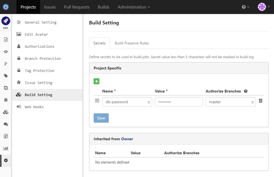Open Statistics chart icon in sidebar
The image size is (274, 177).
tap(6, 148)
